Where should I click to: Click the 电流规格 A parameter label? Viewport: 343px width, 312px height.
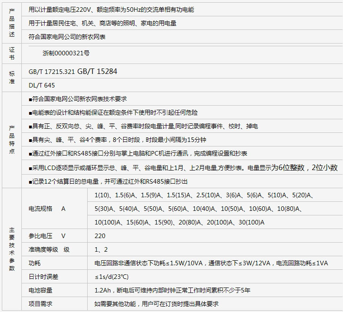click(47, 209)
